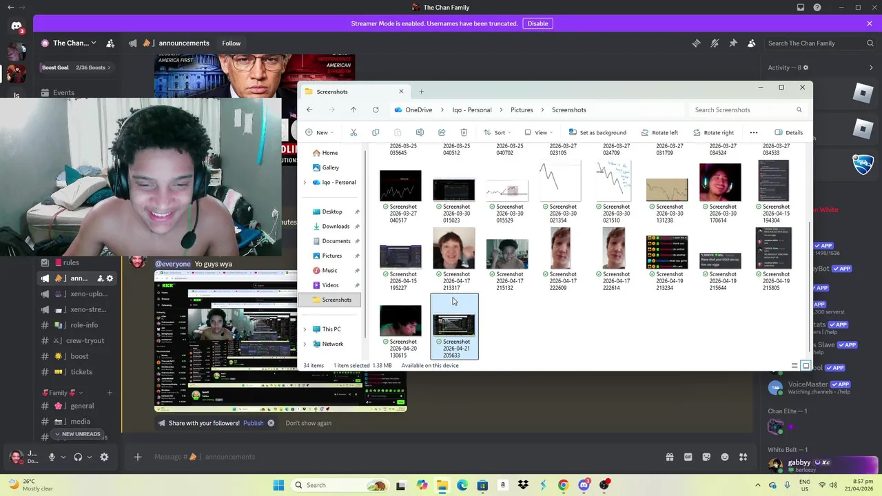Open the gift icon in message bar
Image resolution: width=882 pixels, height=496 pixels.
pos(669,457)
